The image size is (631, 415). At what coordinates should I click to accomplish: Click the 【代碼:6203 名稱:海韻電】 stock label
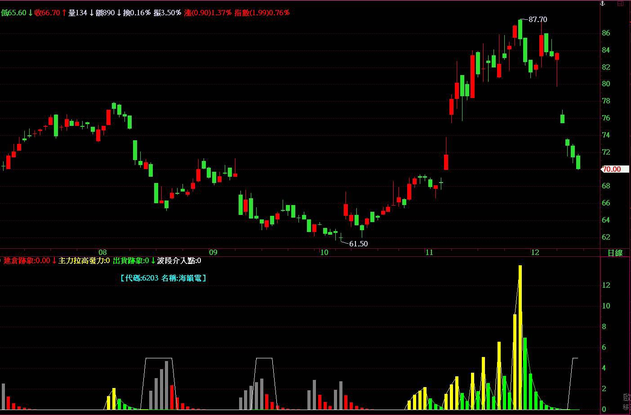point(163,278)
